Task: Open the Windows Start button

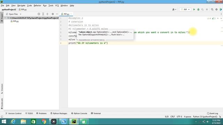Action: (4, 122)
